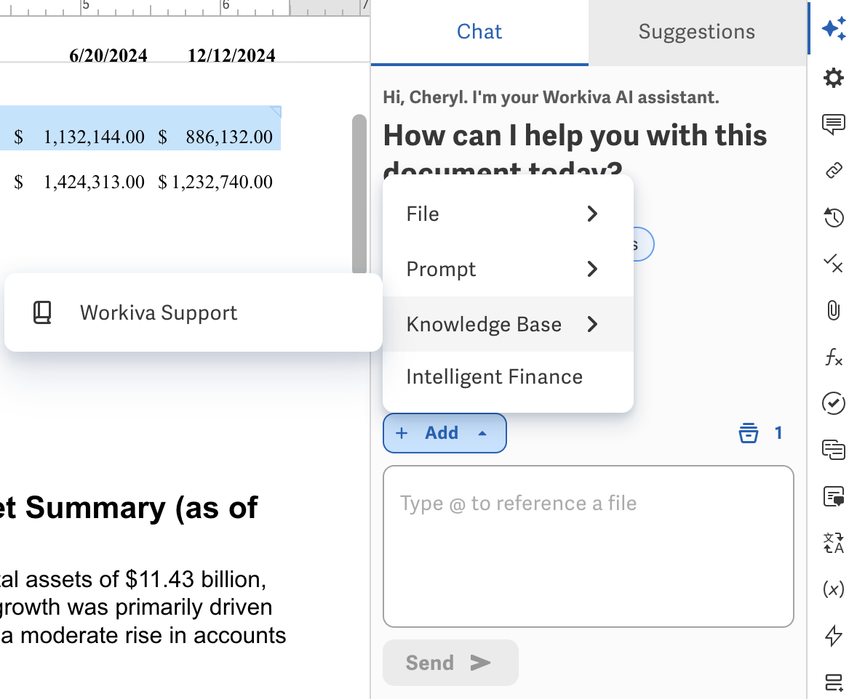Image resolution: width=857 pixels, height=699 pixels.
Task: Open the comments speech bubble icon
Action: (x=834, y=124)
